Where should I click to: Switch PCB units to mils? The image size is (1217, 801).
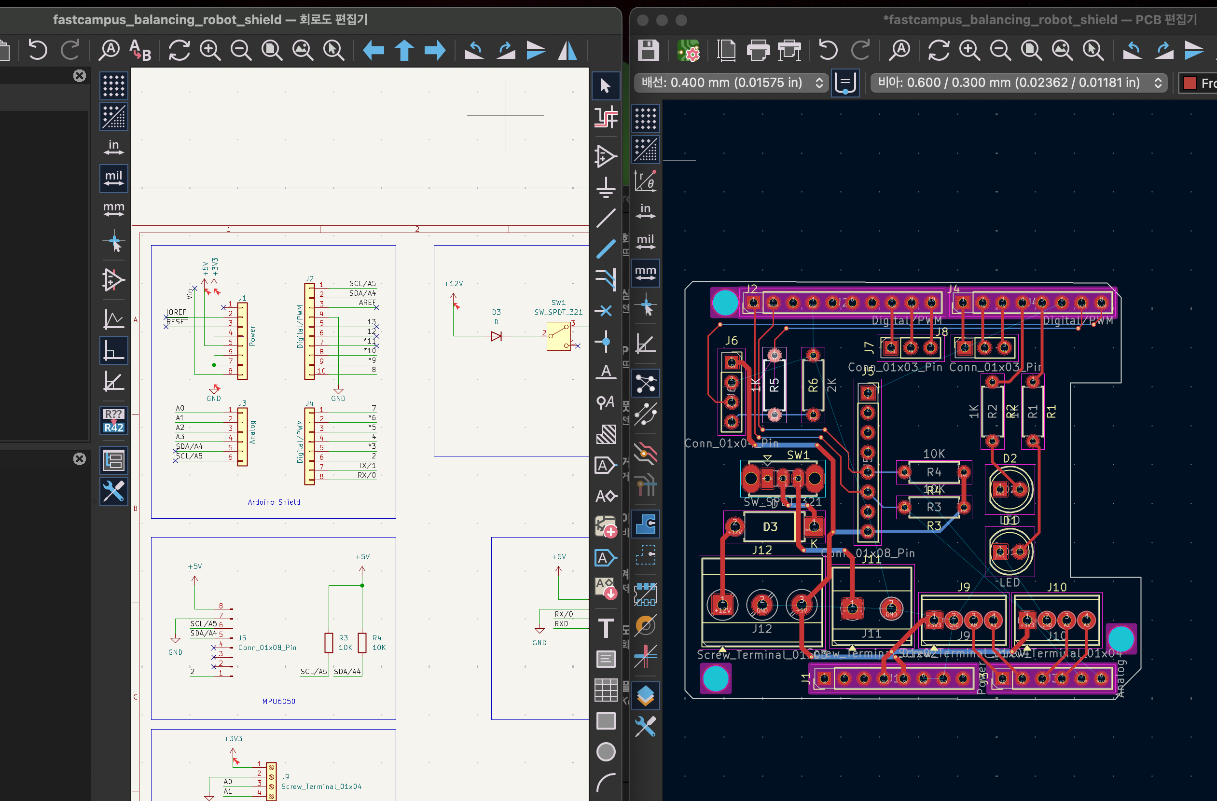coord(646,241)
